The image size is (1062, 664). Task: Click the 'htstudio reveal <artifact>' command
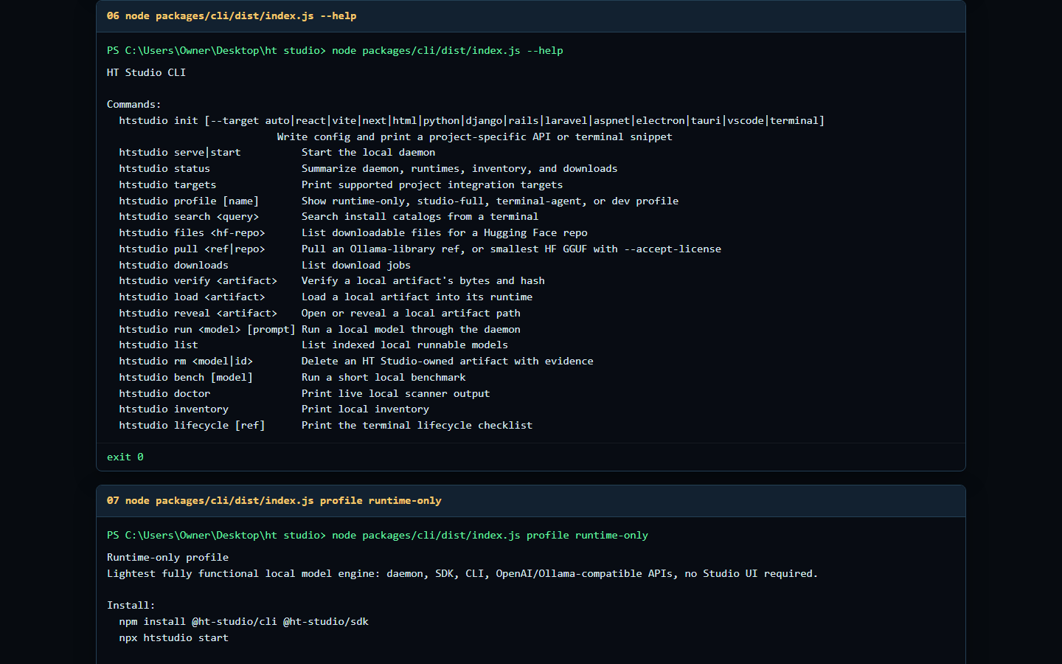(198, 313)
